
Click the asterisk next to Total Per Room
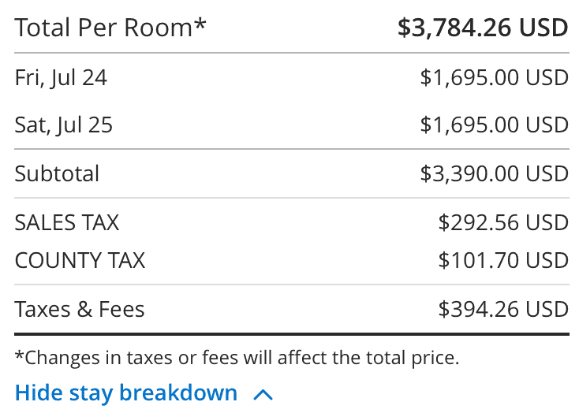(200, 24)
